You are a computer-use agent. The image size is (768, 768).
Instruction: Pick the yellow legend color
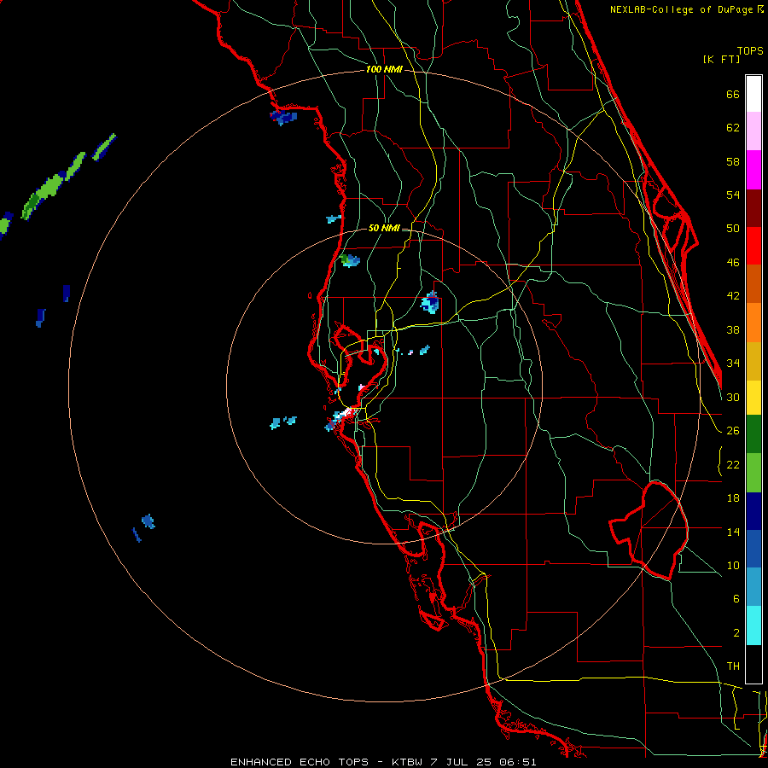pos(753,397)
